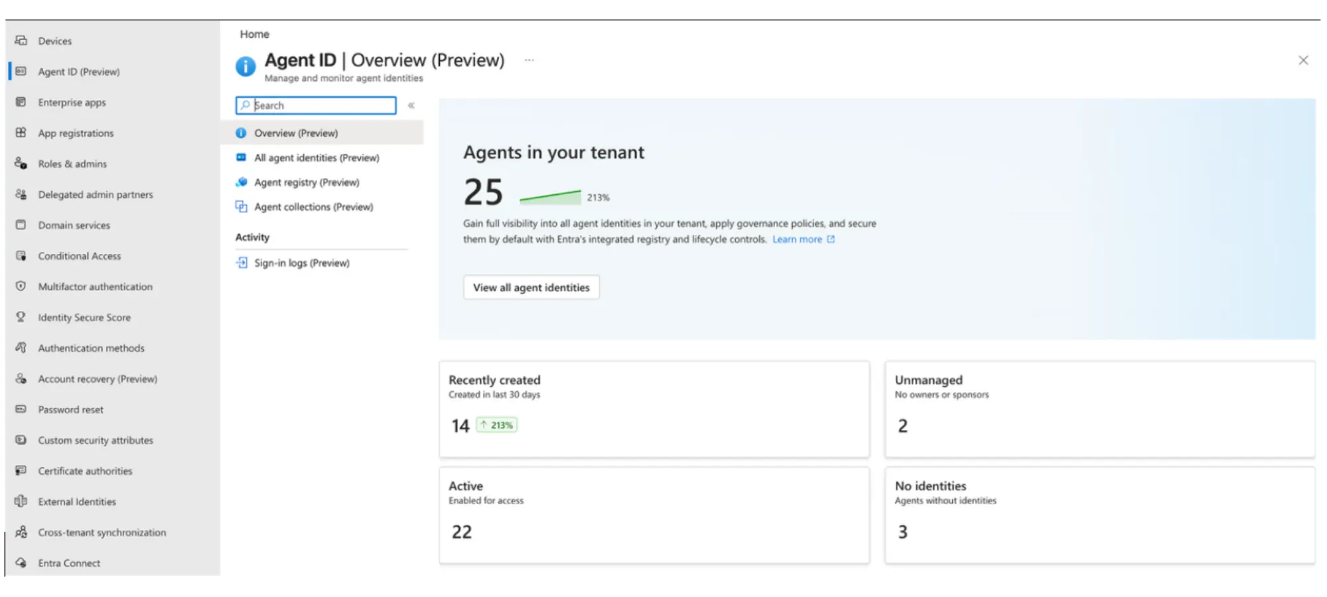Select Account recovery (Preview) label
This screenshot has width=1327, height=597.
pyautogui.click(x=98, y=379)
